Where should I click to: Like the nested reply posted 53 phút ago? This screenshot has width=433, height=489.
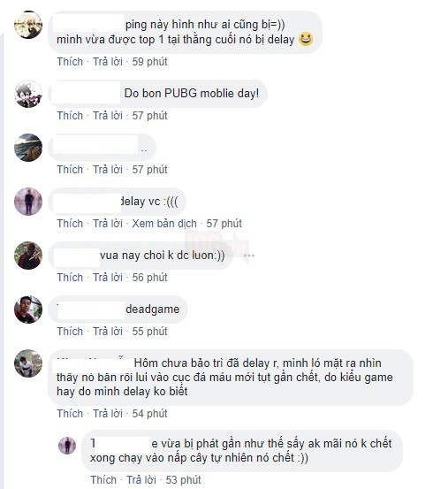click(103, 480)
